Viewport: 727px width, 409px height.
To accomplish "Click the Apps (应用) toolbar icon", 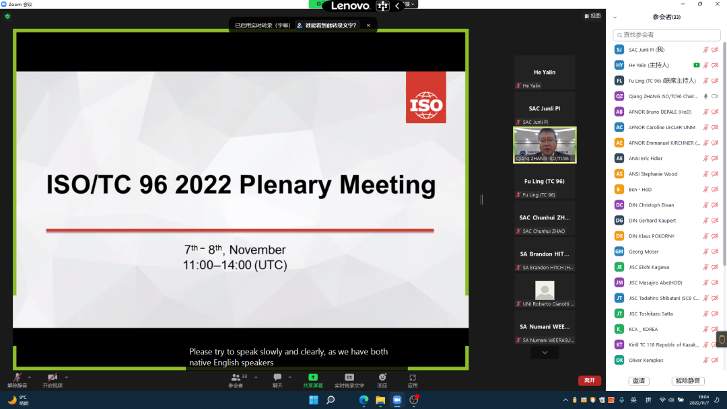I will click(413, 378).
